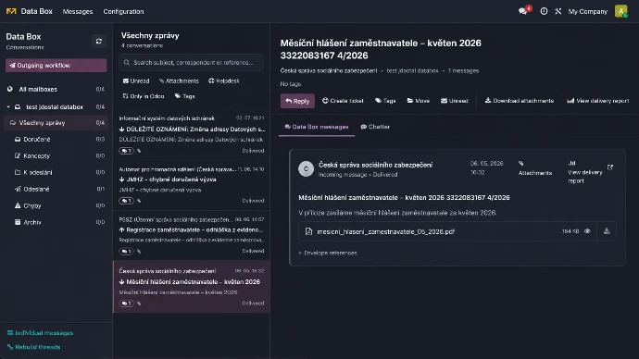Viewport: 639px width, 359px height.
Task: Select All mailboxes in sidebar
Action: pyautogui.click(x=56, y=89)
